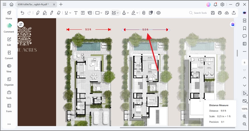Go to next page arrow
This screenshot has width=249, height=131.
pyautogui.click(x=245, y=86)
